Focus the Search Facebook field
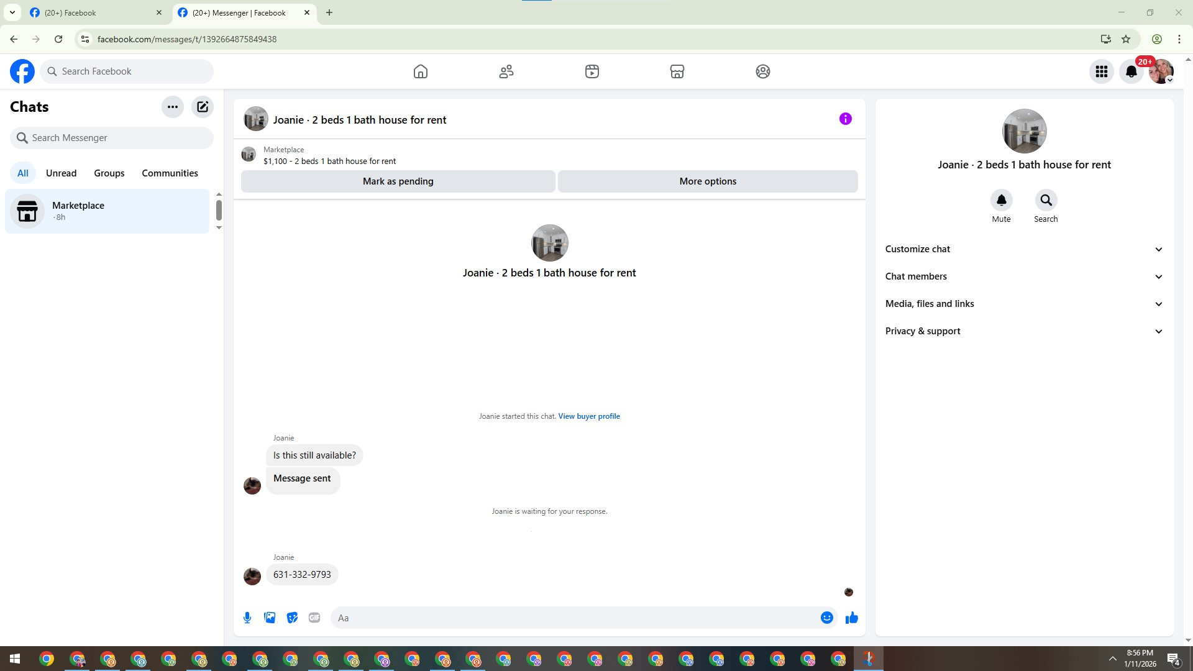The height and width of the screenshot is (671, 1193). click(127, 71)
